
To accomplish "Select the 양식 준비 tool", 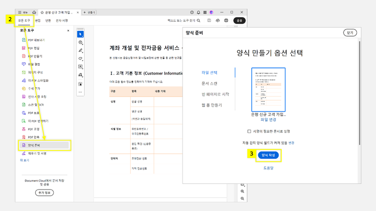I will (44, 145).
